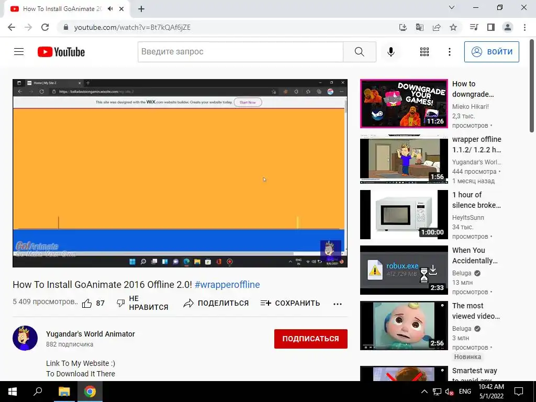The image size is (536, 402).
Task: Open the notification center icon
Action: [x=519, y=392]
